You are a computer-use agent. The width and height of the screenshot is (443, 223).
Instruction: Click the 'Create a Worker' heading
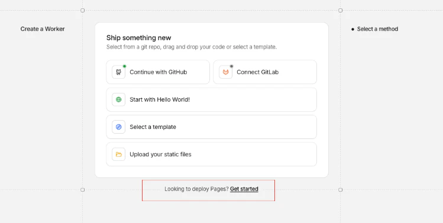pyautogui.click(x=43, y=29)
